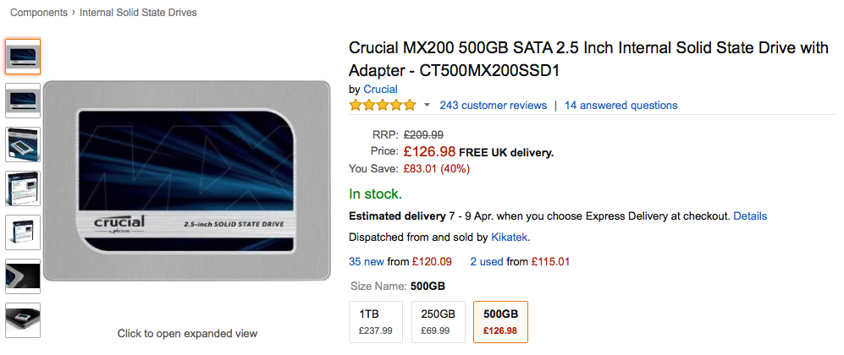Click the main SSD product image
The width and height of the screenshot is (844, 355).
[x=186, y=181]
